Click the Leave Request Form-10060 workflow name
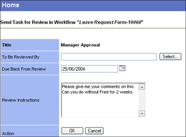This screenshot has height=137, width=186. coord(110,22)
